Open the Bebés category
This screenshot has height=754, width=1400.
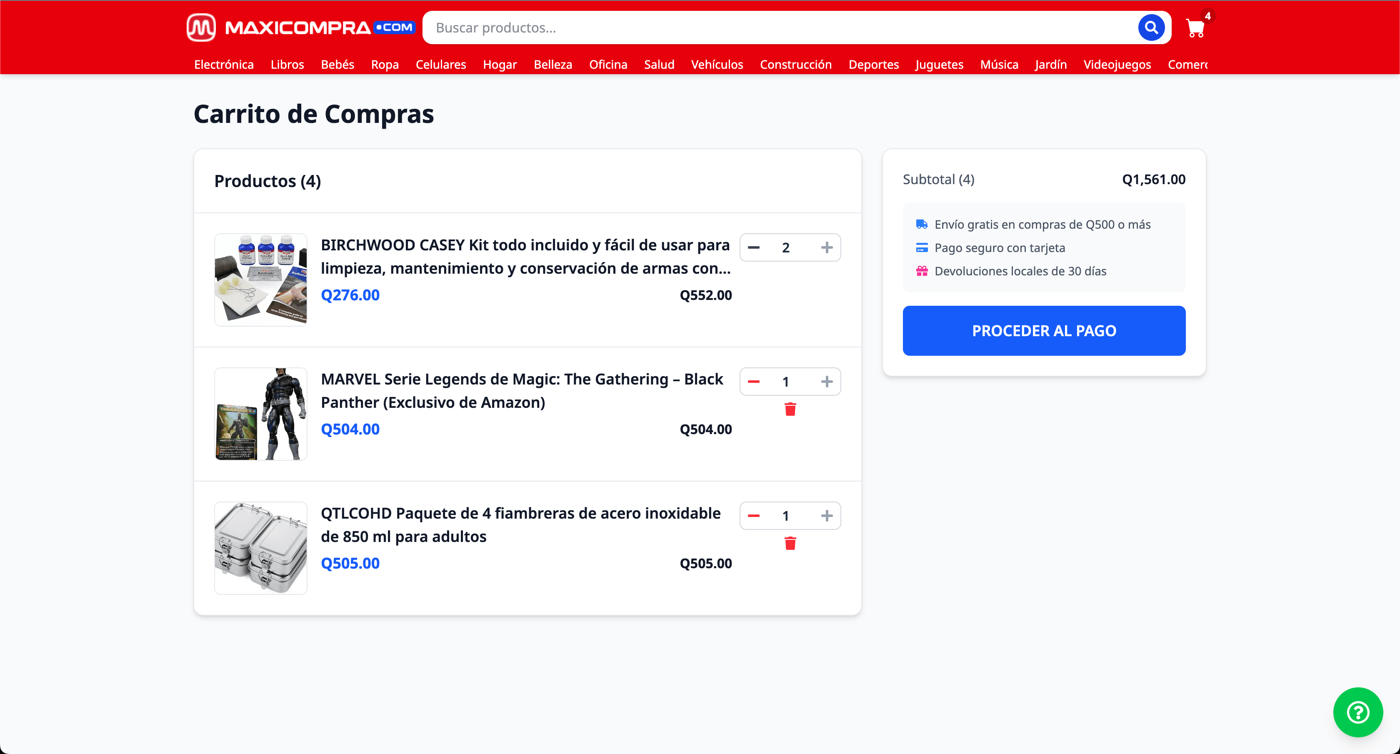coord(337,65)
